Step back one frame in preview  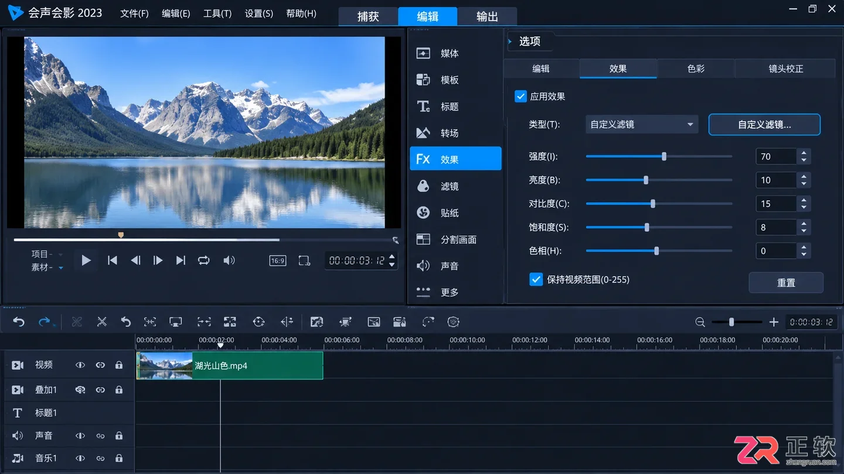tap(135, 260)
